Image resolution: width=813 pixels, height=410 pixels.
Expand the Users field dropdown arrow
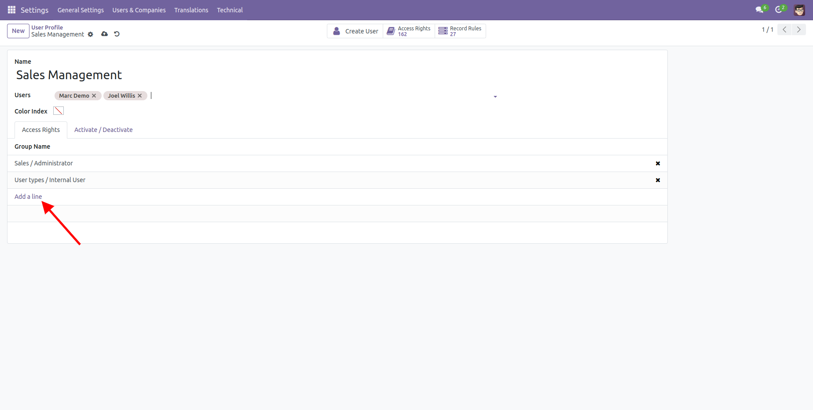(x=495, y=96)
